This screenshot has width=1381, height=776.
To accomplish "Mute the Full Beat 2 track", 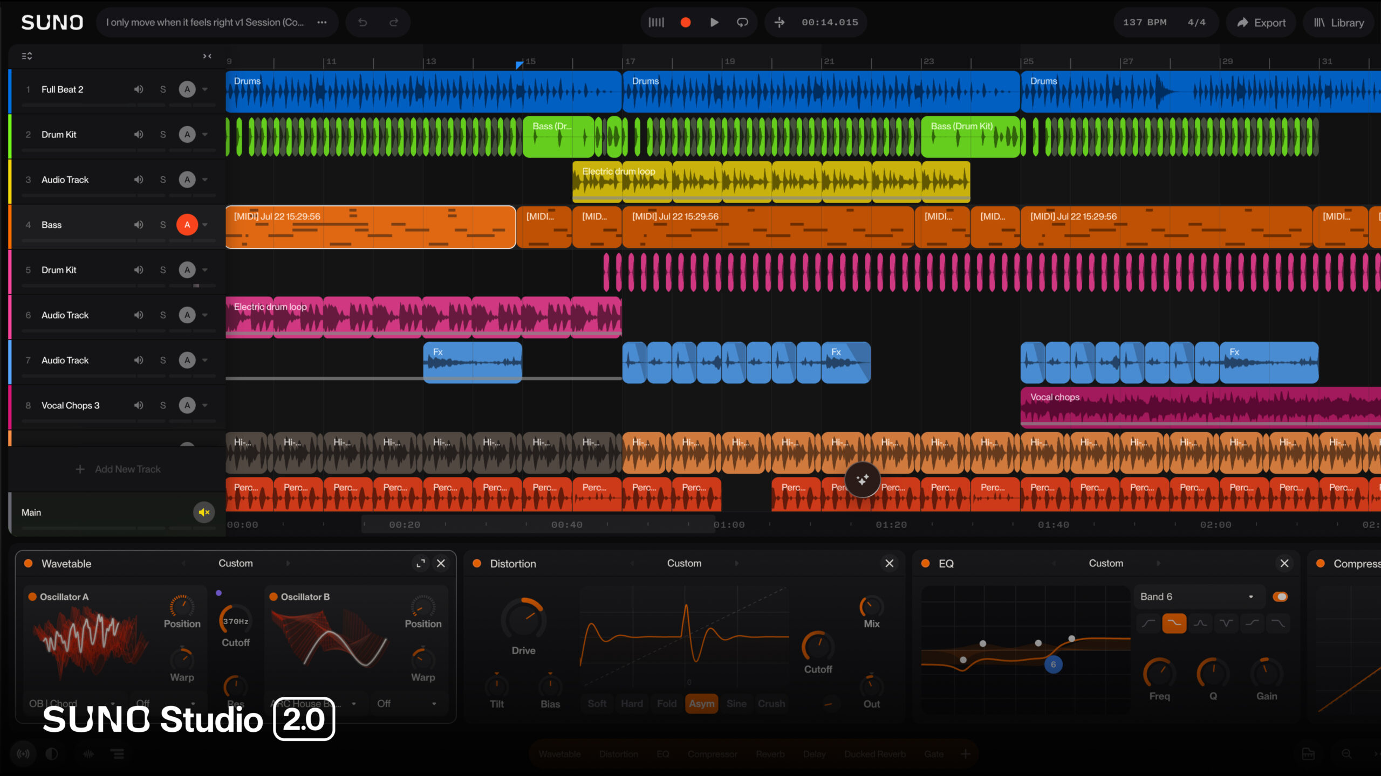I will click(139, 89).
